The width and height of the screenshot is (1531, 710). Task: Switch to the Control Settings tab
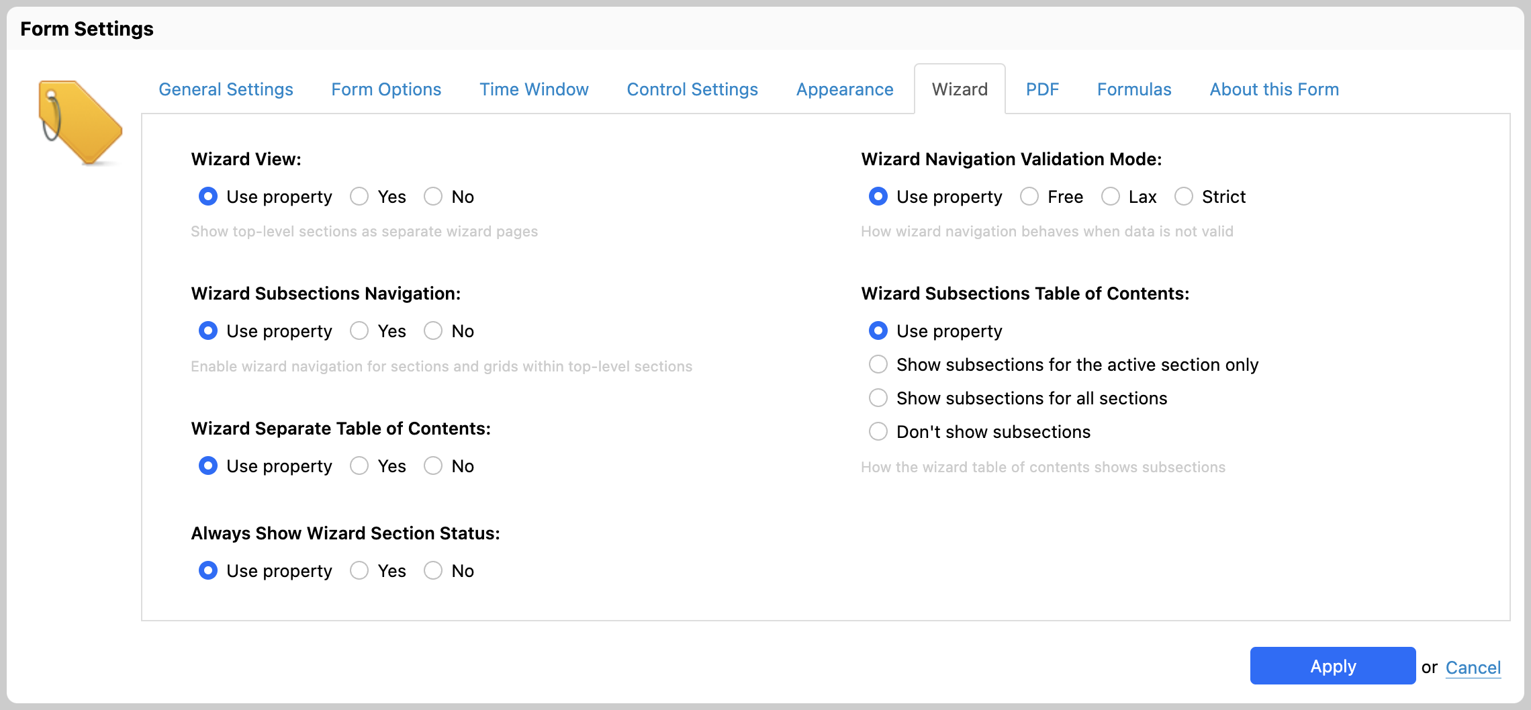pyautogui.click(x=692, y=89)
